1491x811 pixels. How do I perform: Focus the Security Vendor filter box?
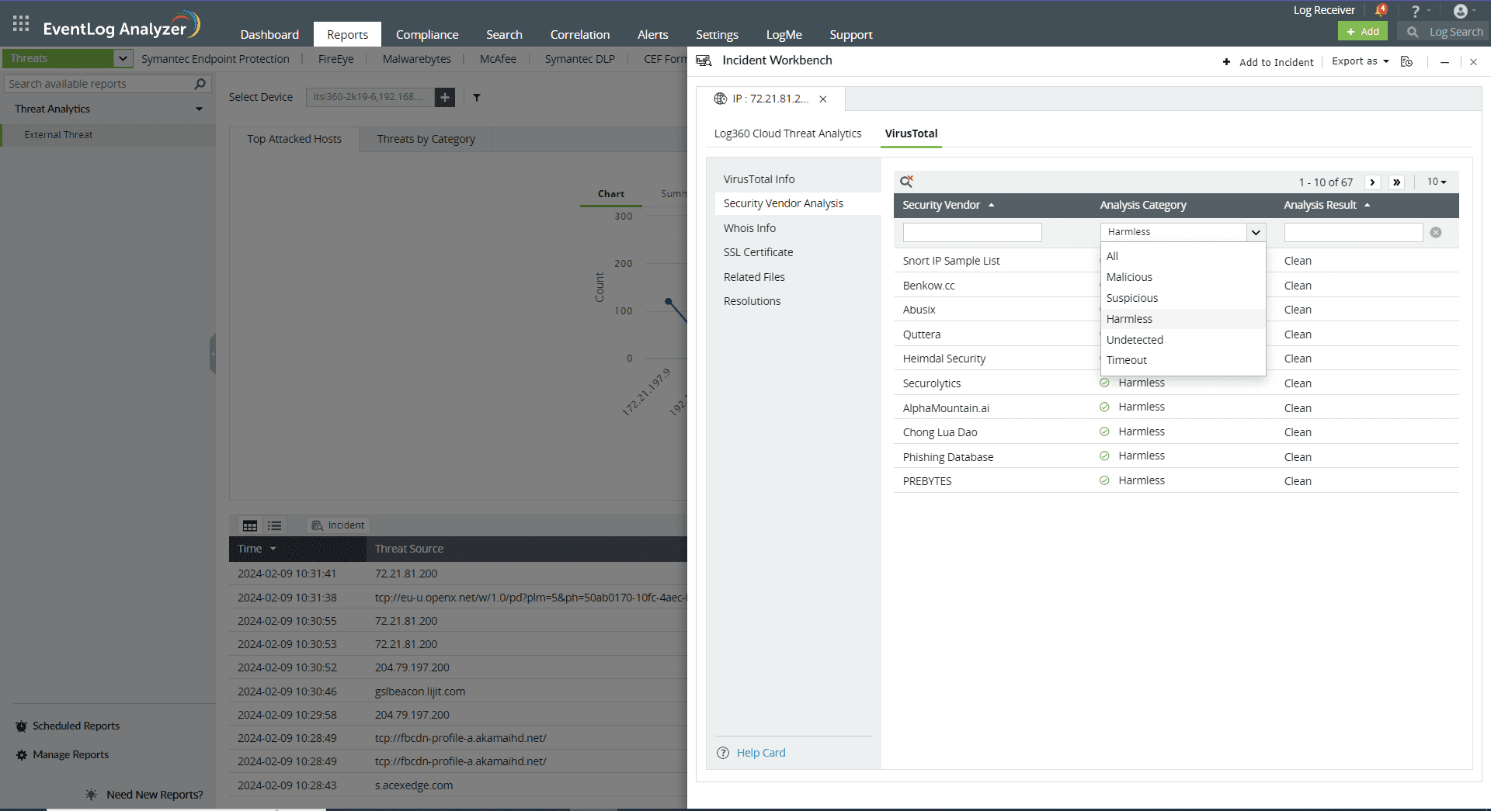click(972, 232)
